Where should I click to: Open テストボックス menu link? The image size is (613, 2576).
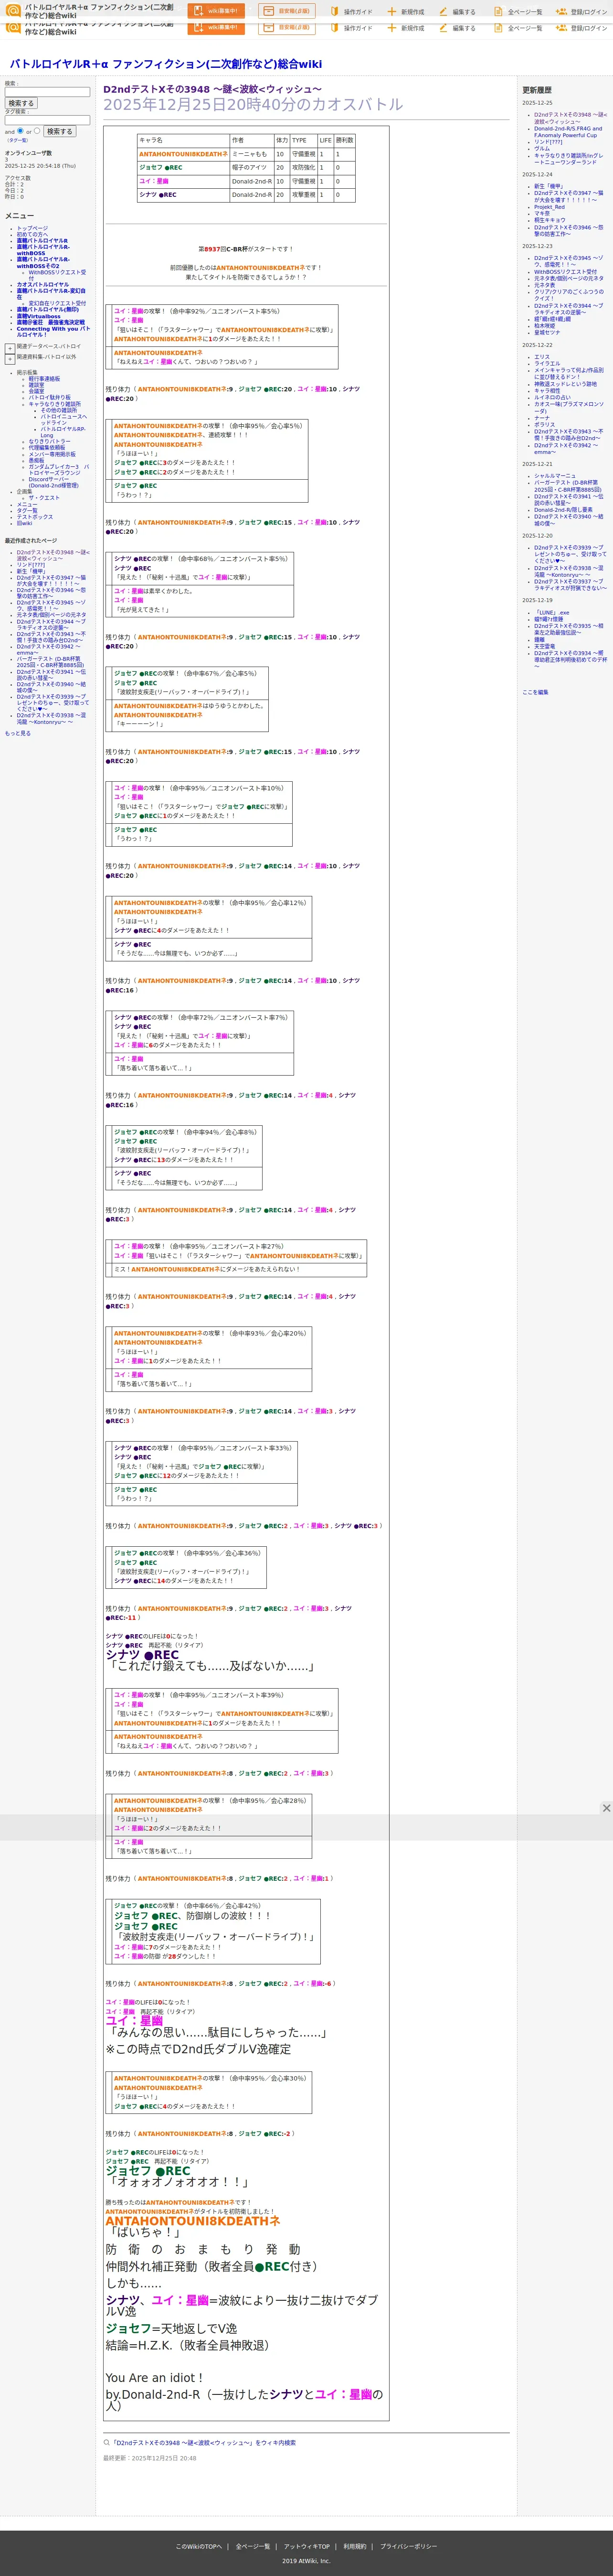point(35,516)
